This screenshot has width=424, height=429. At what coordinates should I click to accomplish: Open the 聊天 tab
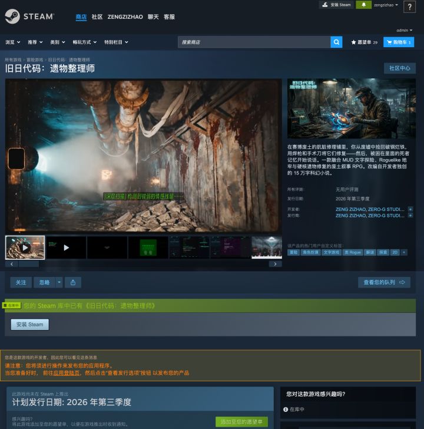(x=153, y=17)
